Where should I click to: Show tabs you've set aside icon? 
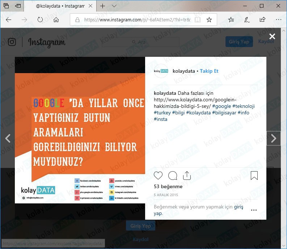click(6, 6)
